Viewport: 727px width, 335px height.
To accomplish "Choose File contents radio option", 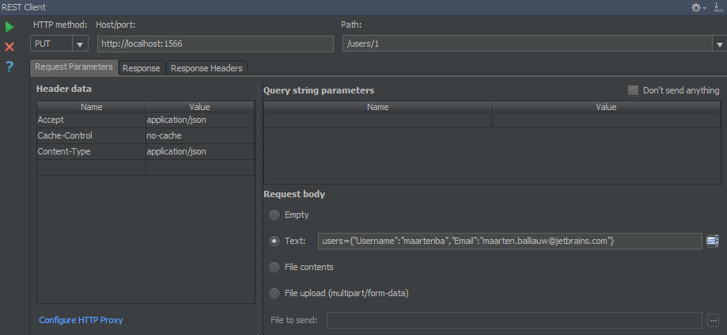I will (275, 267).
